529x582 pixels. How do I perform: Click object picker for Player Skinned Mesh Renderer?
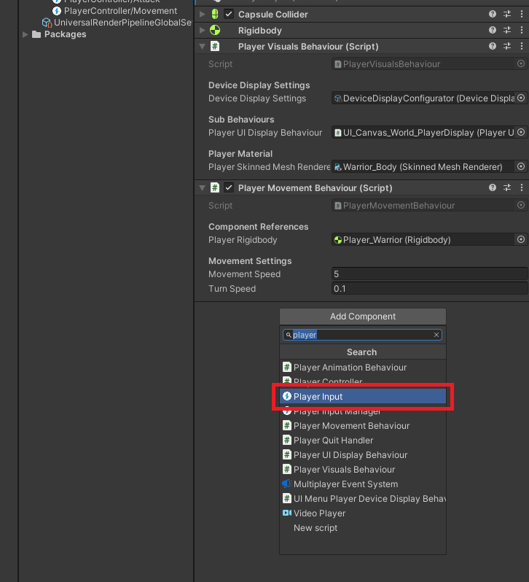[x=521, y=166]
